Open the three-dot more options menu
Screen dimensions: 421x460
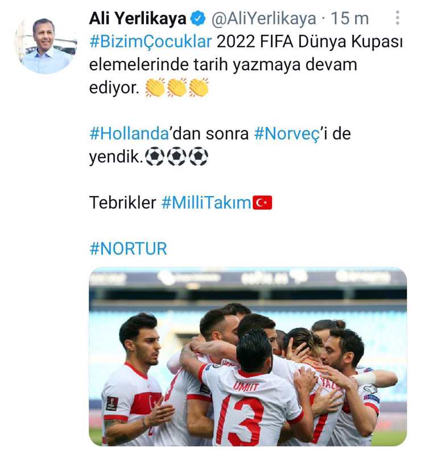tap(397, 18)
